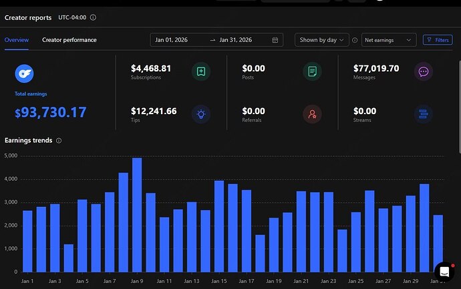Click the Streams bars icon
The image size is (461, 289).
click(423, 114)
